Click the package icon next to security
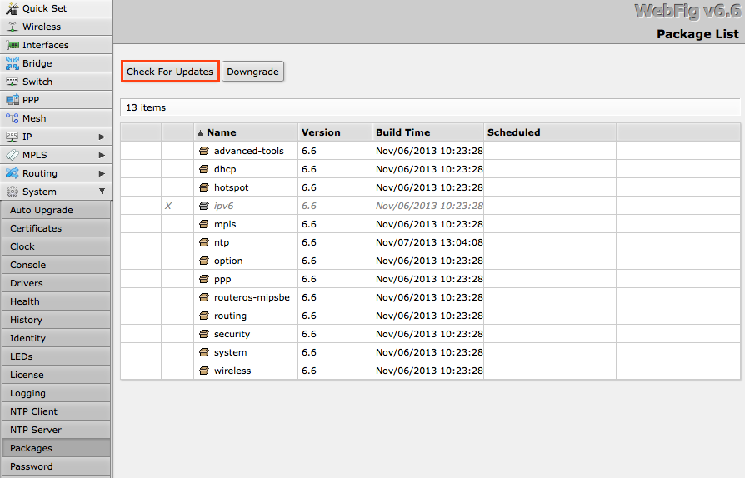745x478 pixels. [x=204, y=334]
